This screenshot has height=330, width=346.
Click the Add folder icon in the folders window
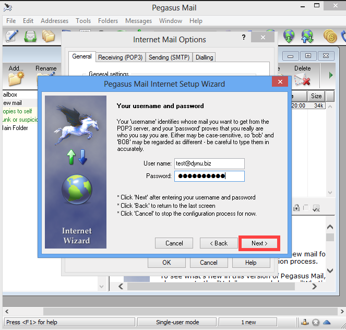tap(16, 79)
